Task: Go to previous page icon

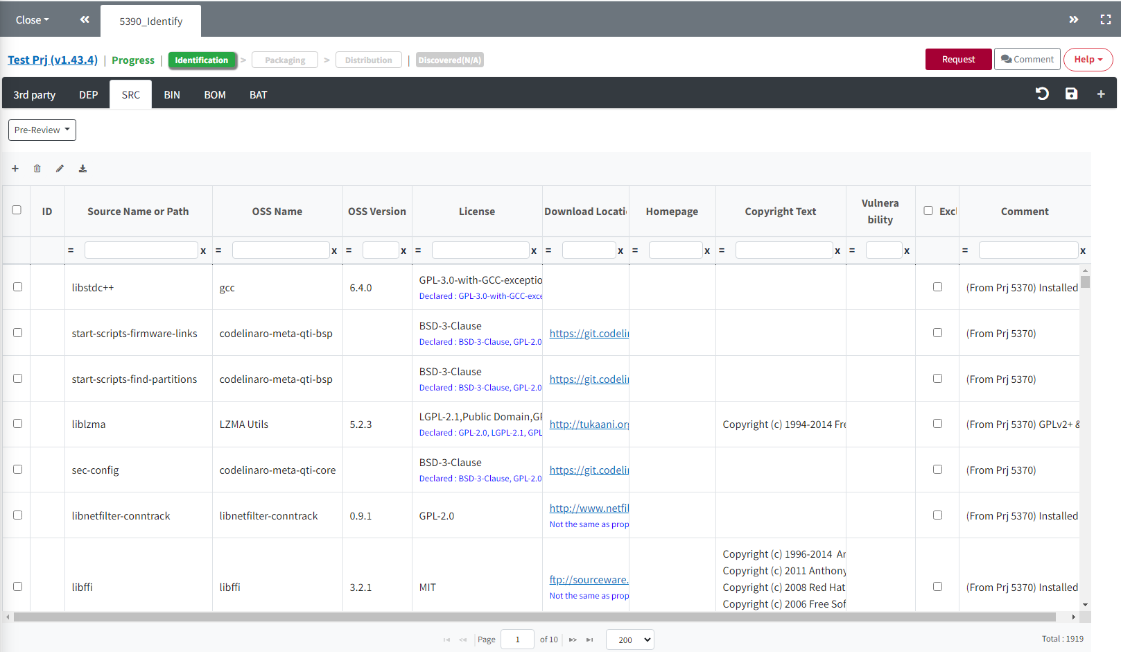Action: [x=463, y=640]
